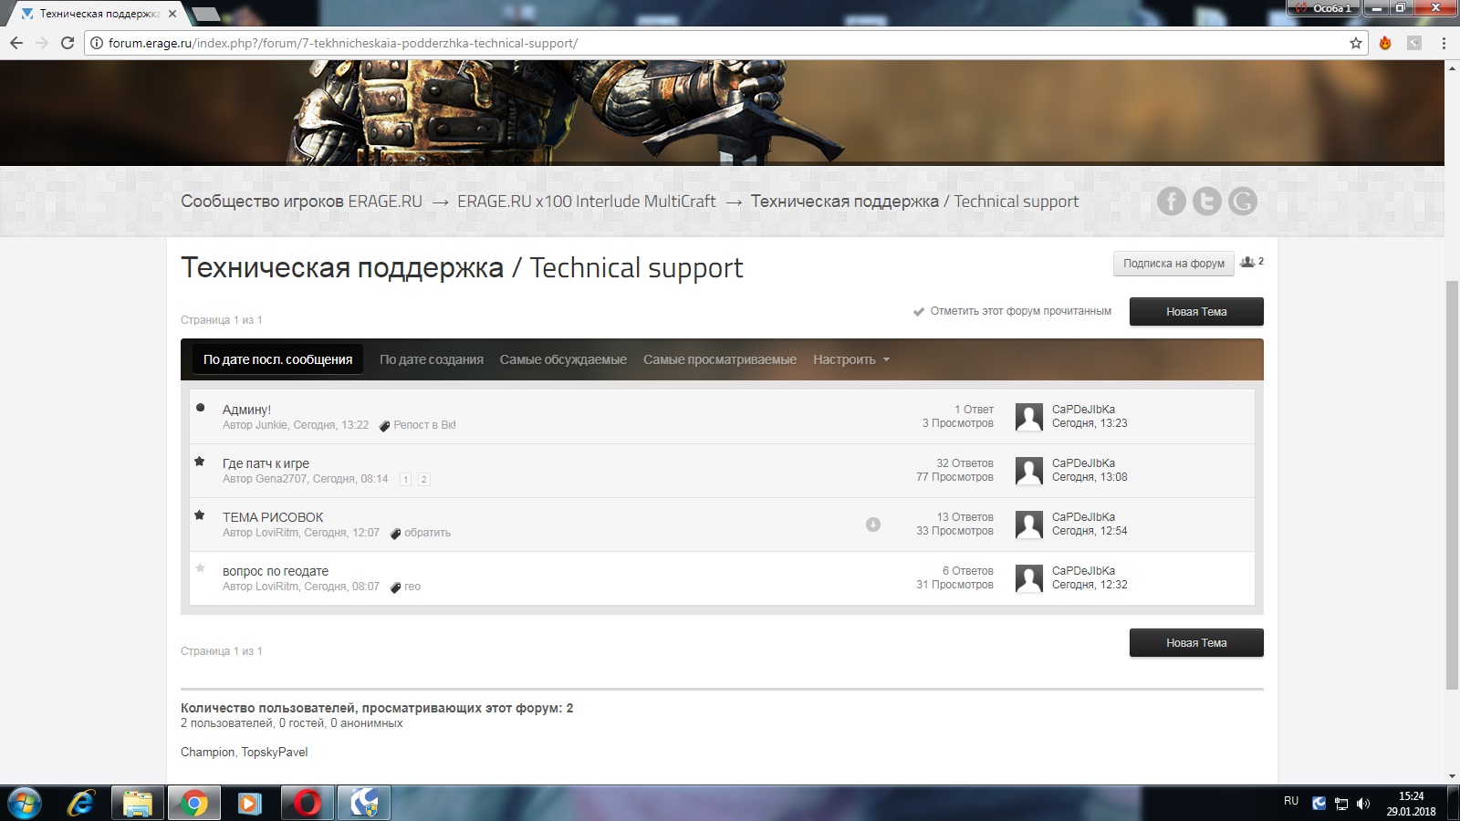The width and height of the screenshot is (1460, 821).
Task: Click unread dot beside Админу! topic
Action: [200, 408]
